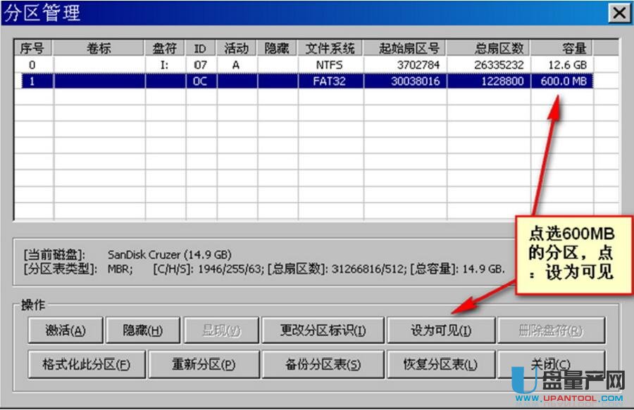Click the ID column header
This screenshot has width=634, height=410.
201,48
